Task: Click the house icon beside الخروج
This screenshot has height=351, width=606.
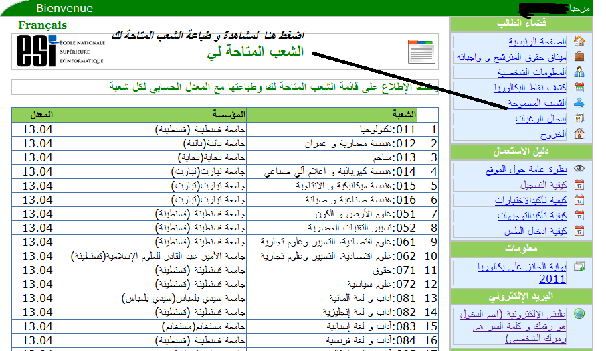Action: tap(579, 133)
